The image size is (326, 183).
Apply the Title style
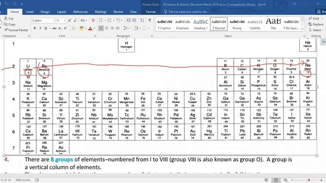pyautogui.click(x=273, y=24)
